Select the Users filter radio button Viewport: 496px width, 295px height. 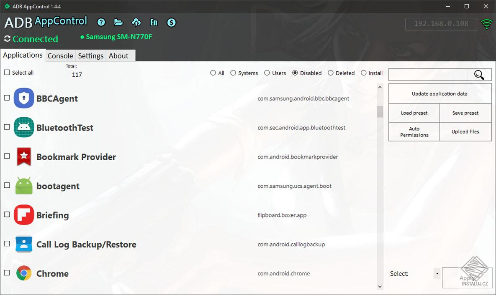click(x=267, y=73)
